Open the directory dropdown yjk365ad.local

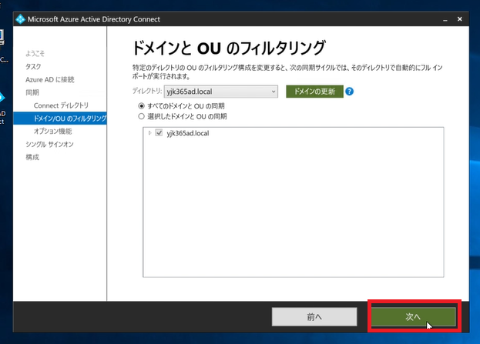(x=221, y=92)
